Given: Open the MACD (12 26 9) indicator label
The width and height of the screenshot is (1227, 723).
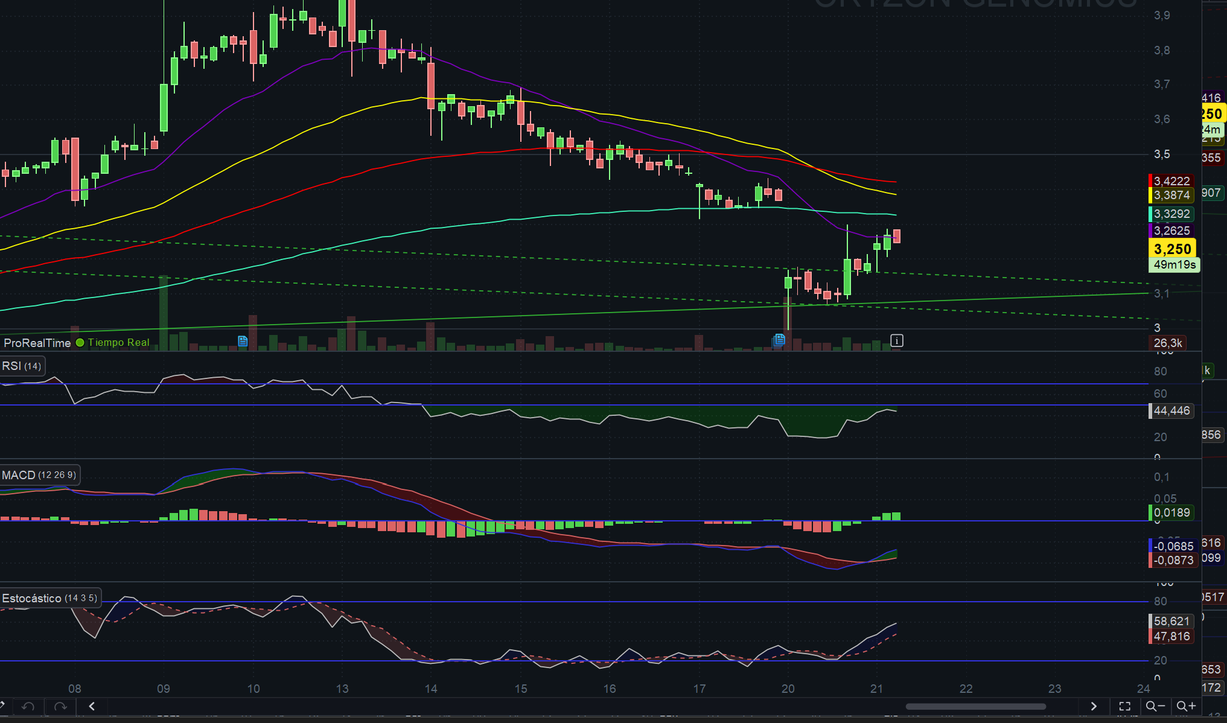Looking at the screenshot, I should point(39,475).
